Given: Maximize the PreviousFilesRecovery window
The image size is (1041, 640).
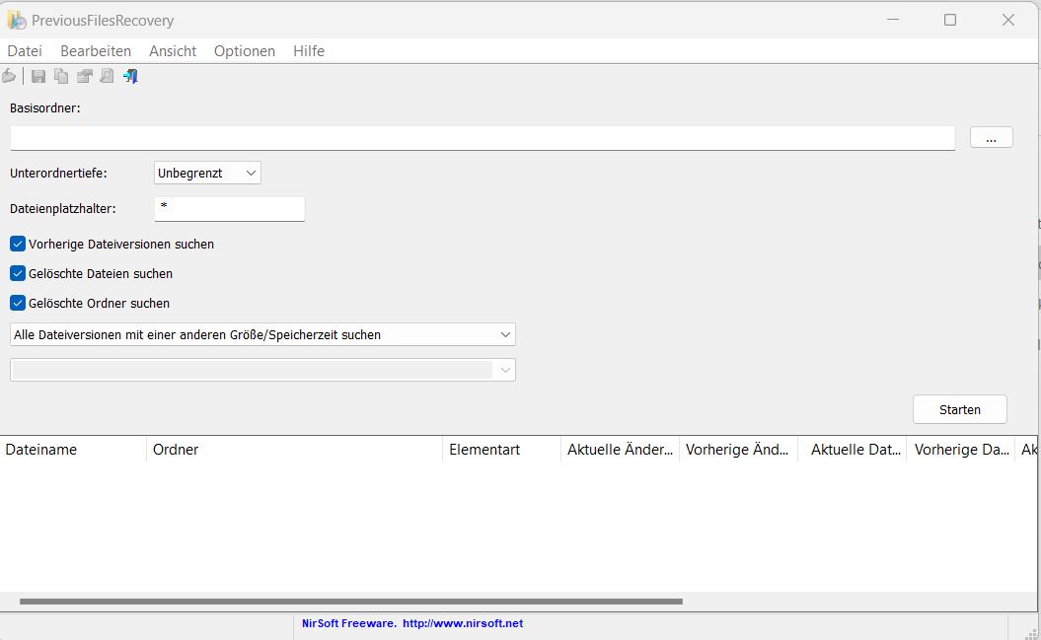Looking at the screenshot, I should tap(950, 20).
